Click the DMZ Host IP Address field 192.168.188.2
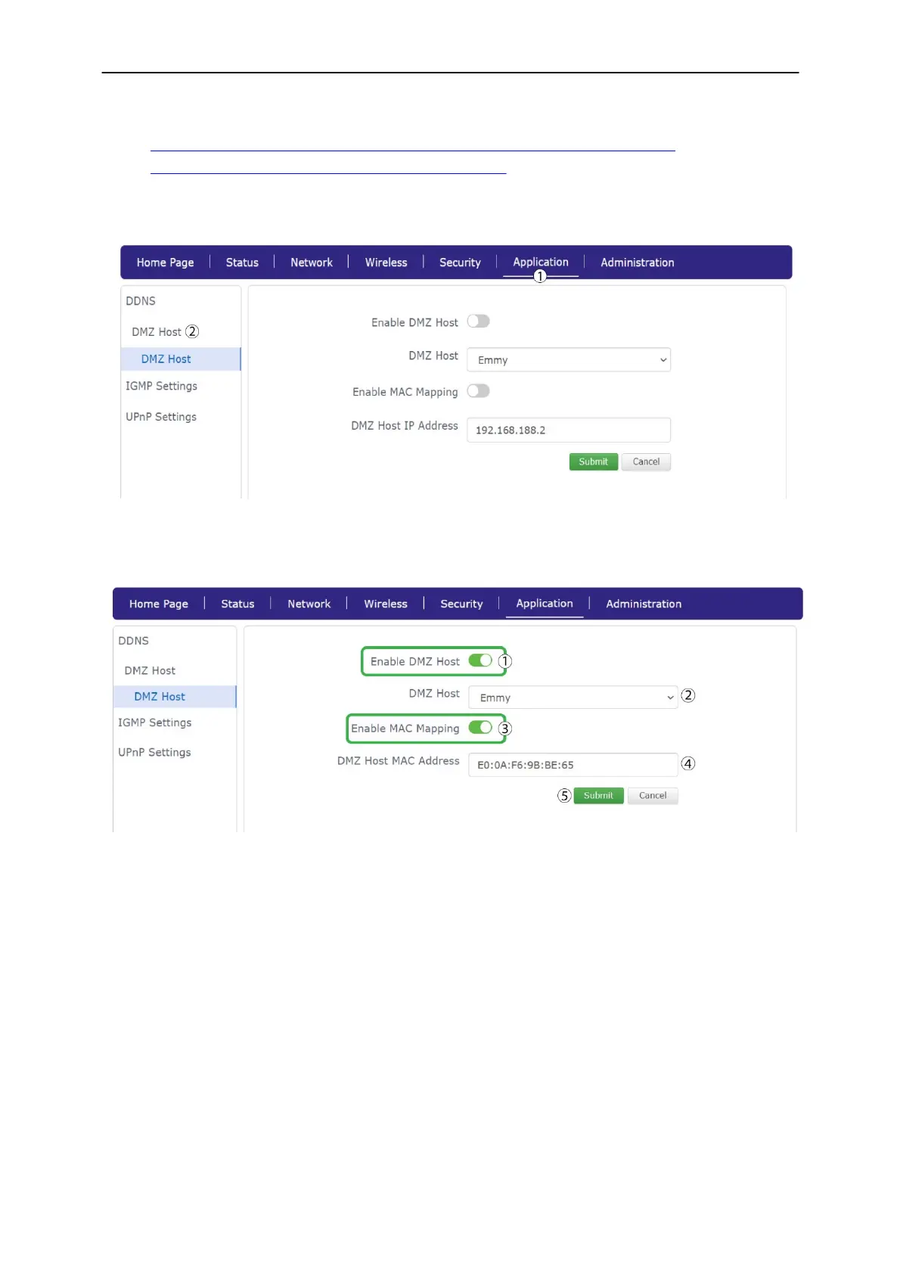 pyautogui.click(x=568, y=430)
